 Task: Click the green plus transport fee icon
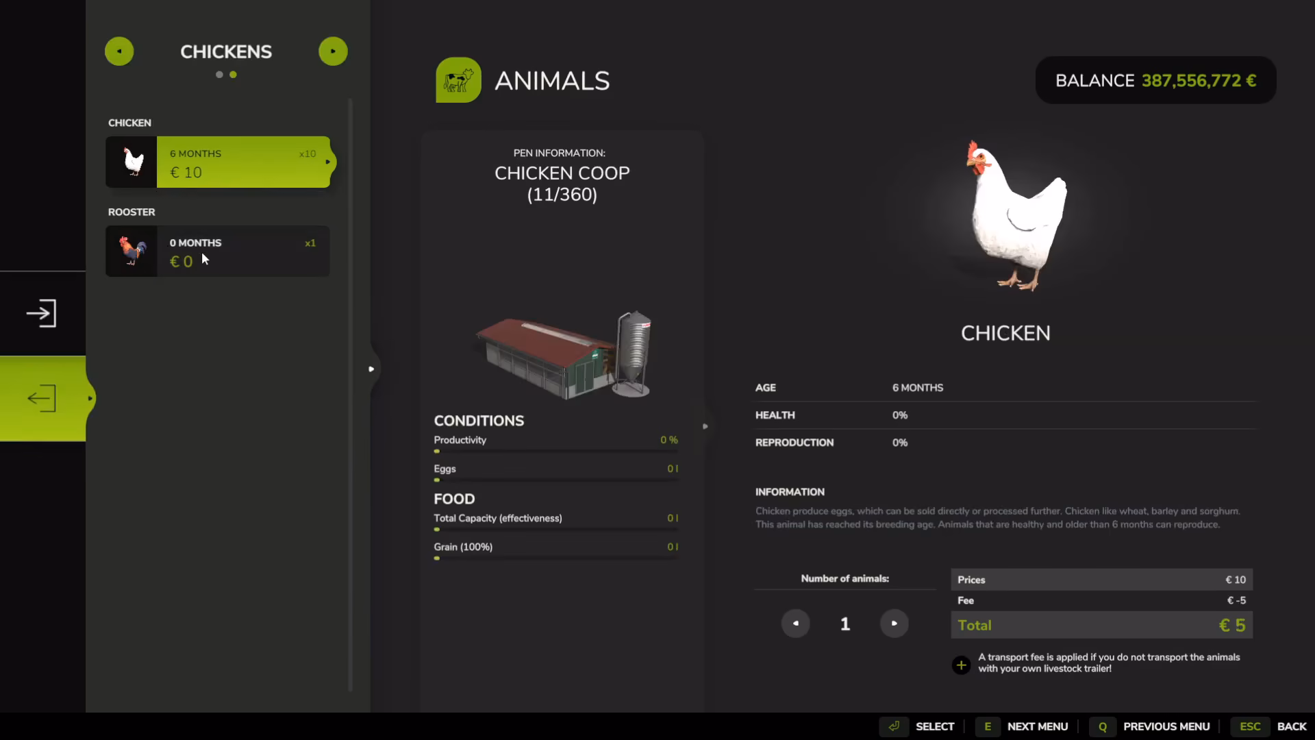pyautogui.click(x=961, y=665)
